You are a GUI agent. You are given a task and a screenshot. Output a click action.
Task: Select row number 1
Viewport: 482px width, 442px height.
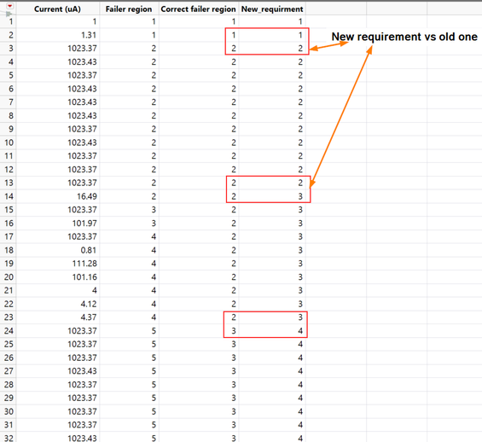(11, 21)
